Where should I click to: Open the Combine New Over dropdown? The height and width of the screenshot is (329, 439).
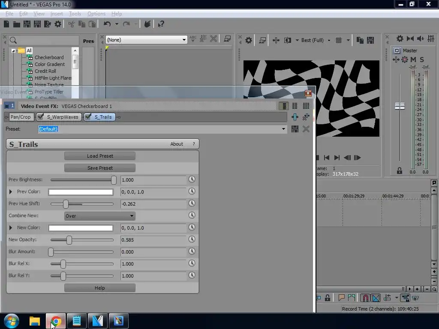pyautogui.click(x=99, y=216)
